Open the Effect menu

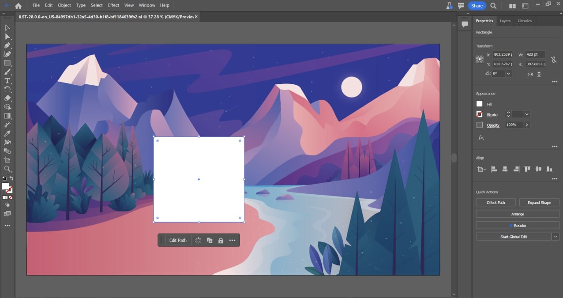pyautogui.click(x=113, y=5)
